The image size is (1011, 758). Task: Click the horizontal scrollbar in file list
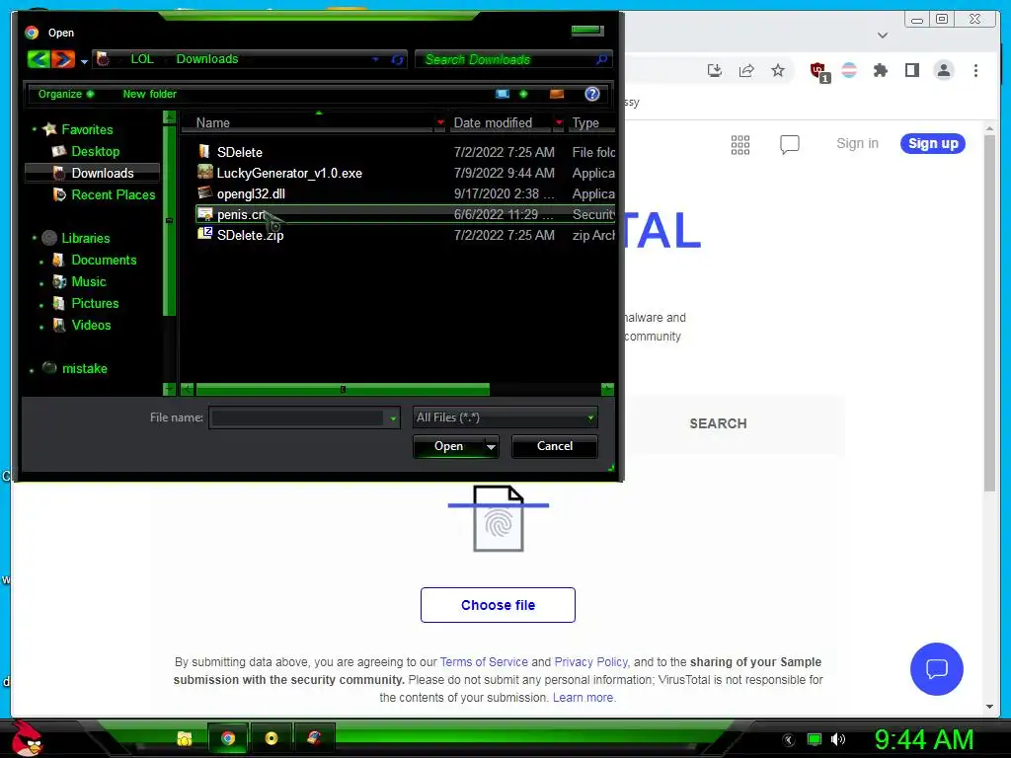(x=343, y=389)
